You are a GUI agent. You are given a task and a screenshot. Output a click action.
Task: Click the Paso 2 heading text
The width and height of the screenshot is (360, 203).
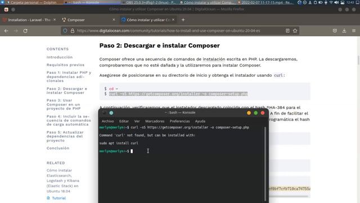click(160, 46)
